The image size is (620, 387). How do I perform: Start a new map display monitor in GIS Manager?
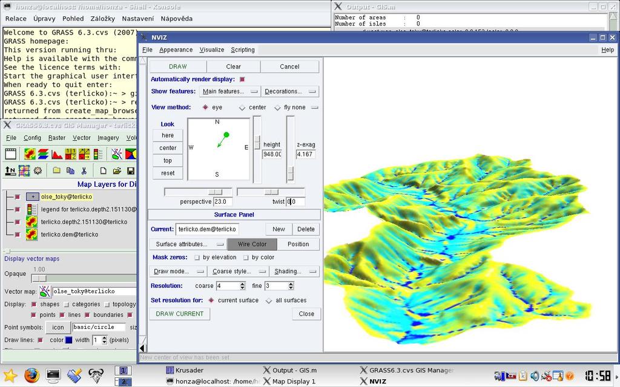point(11,154)
